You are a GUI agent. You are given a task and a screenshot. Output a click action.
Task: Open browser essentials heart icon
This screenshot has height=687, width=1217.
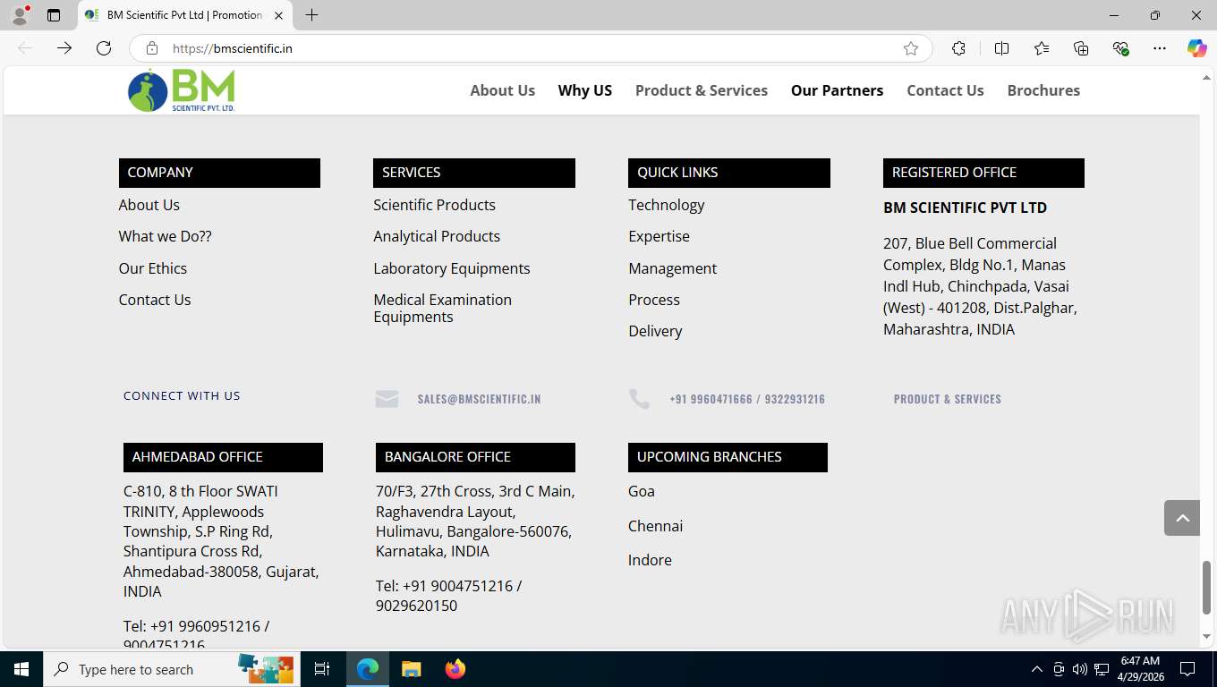1120,48
